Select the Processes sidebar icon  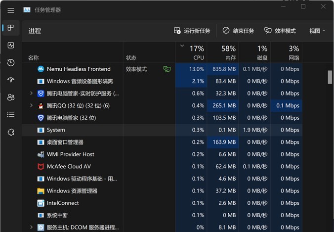click(x=11, y=28)
